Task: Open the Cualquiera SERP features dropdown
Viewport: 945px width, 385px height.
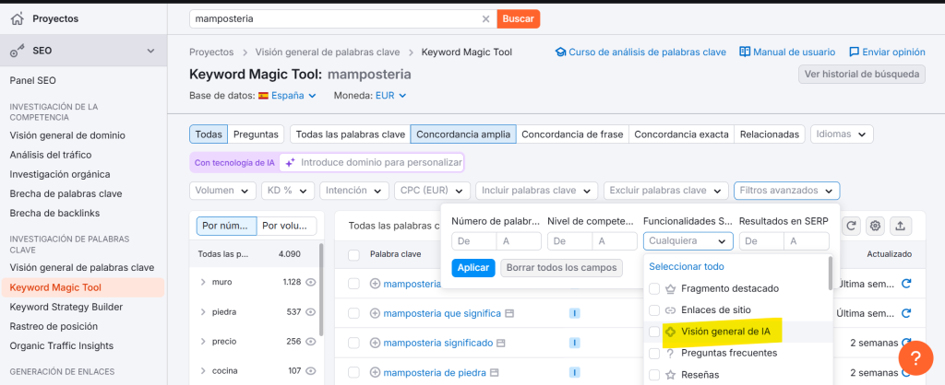Action: [x=688, y=241]
